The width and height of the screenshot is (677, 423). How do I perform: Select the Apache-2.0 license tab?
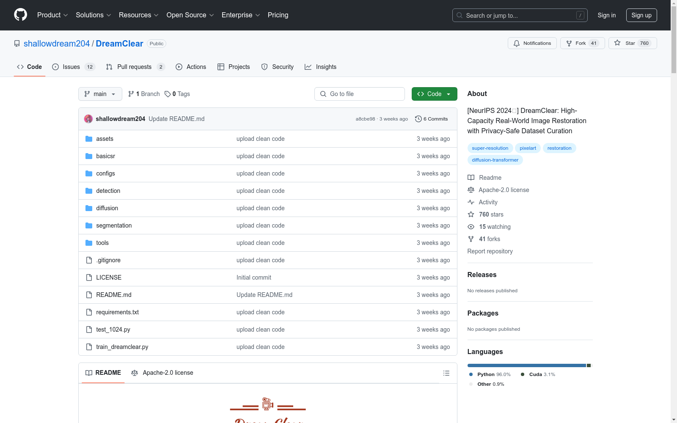coord(162,373)
